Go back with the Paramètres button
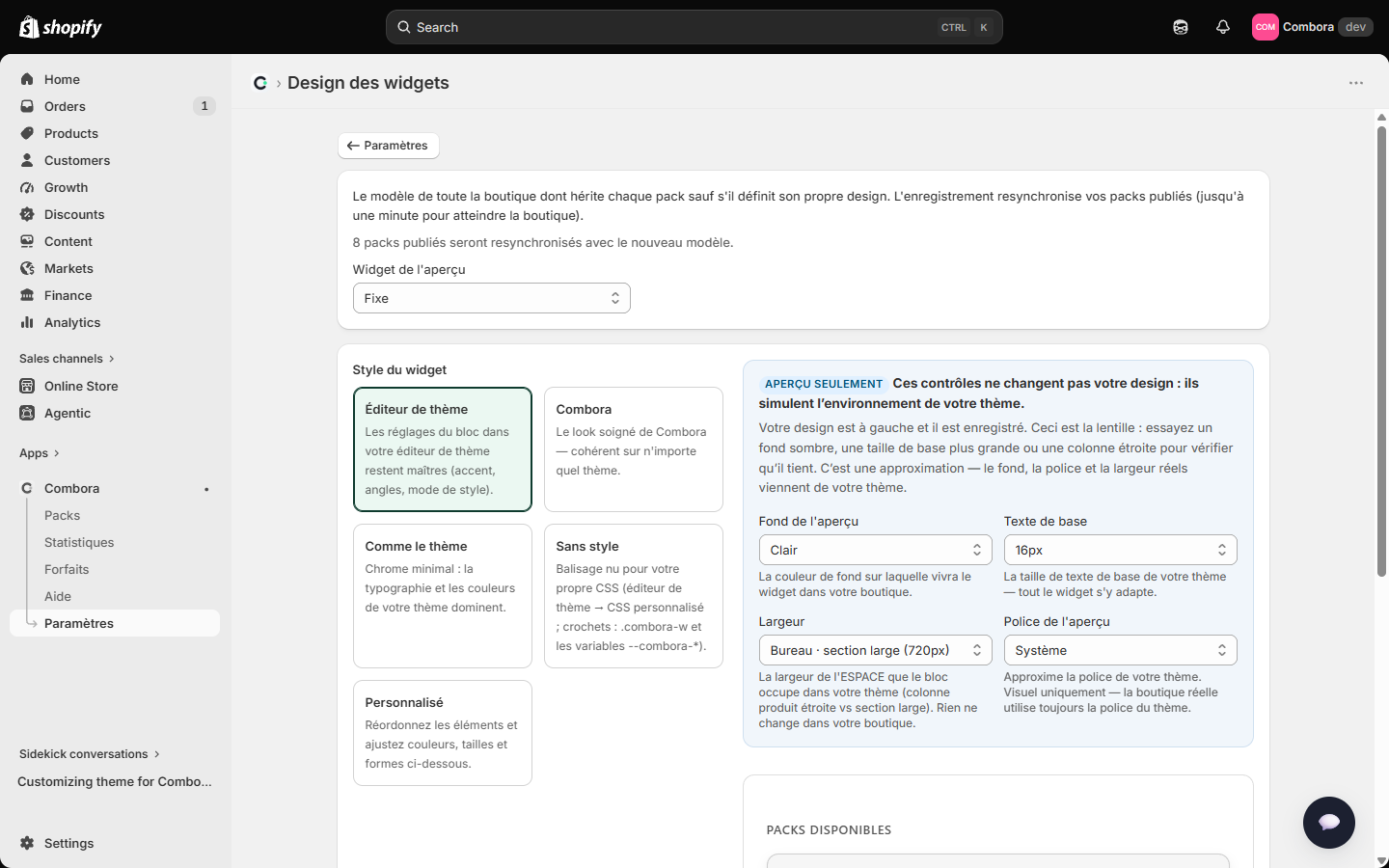 (x=389, y=146)
